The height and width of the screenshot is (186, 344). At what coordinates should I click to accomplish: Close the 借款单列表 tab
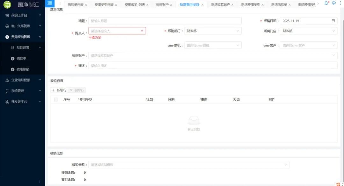tap(86, 5)
